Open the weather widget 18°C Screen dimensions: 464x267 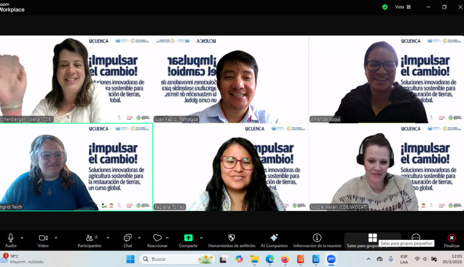[x=22, y=259]
